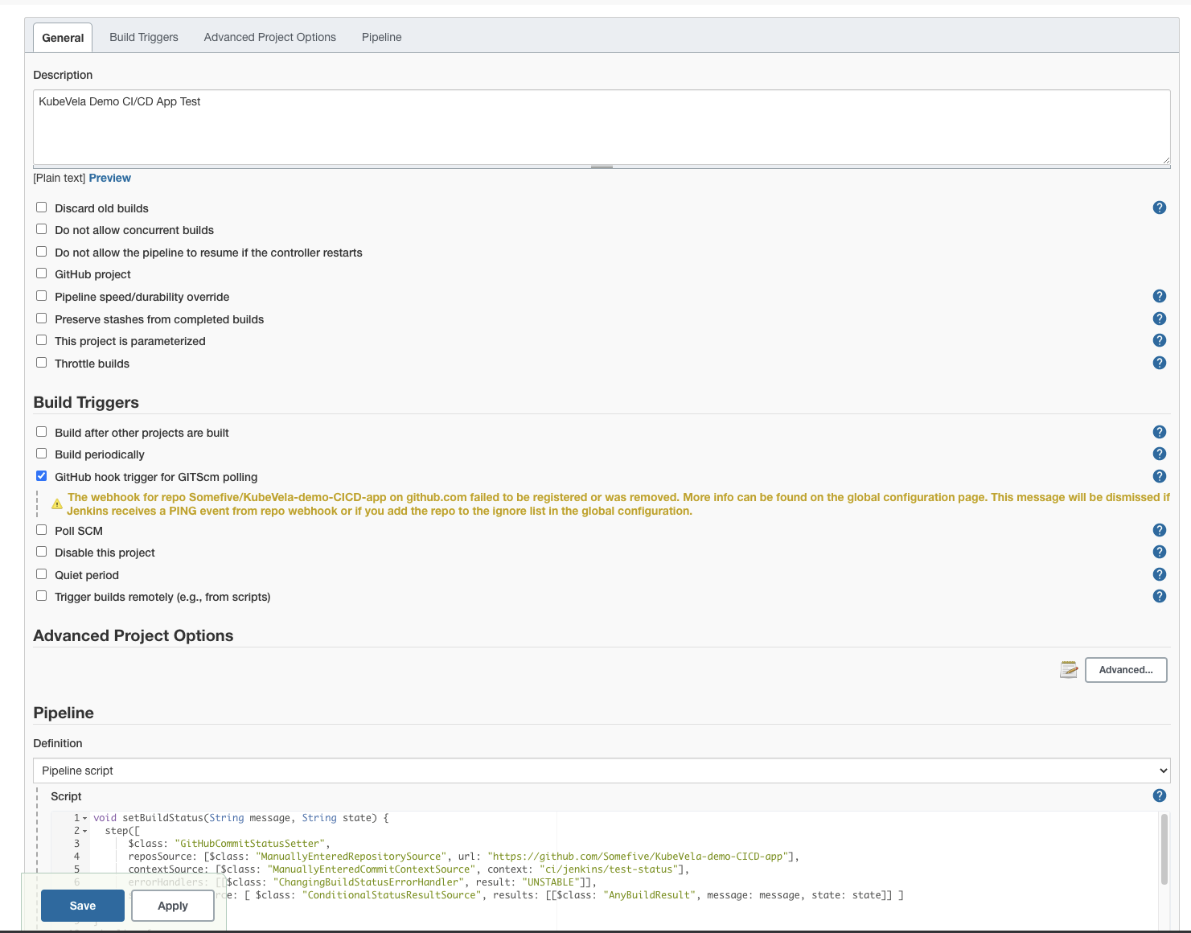Check This project is parameterized
Viewport: 1191px width, 933px height.
pos(42,340)
